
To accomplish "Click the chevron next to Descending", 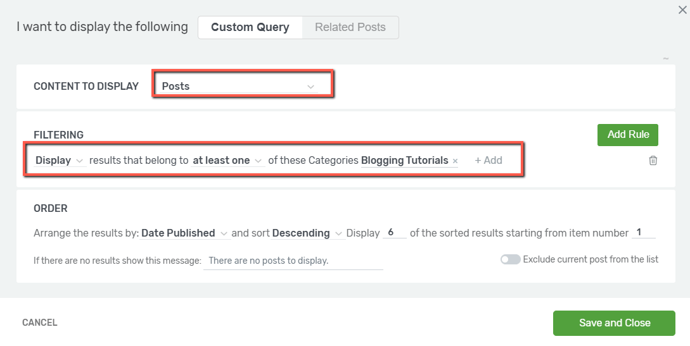I will [x=338, y=233].
